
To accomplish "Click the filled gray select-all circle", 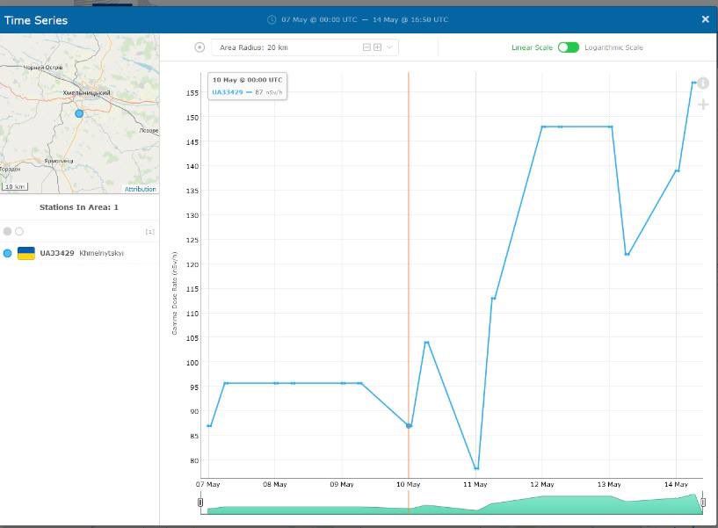I will (8, 231).
